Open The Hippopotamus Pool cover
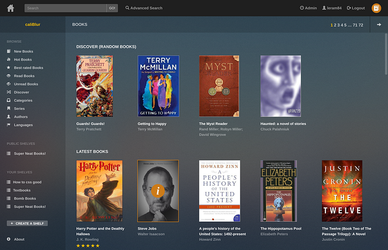Image resolution: width=388 pixels, height=250 pixels. [279, 191]
